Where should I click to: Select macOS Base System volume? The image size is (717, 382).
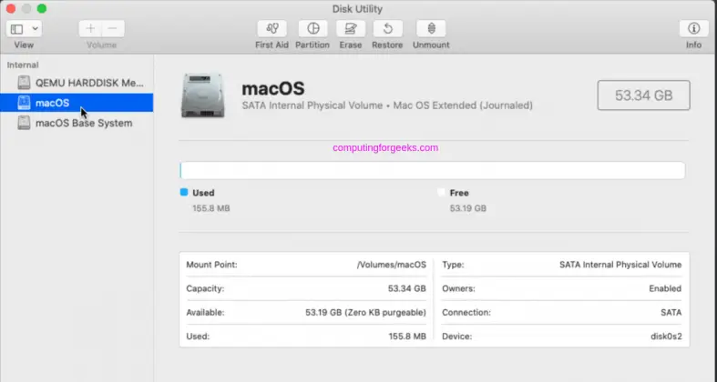coord(83,123)
